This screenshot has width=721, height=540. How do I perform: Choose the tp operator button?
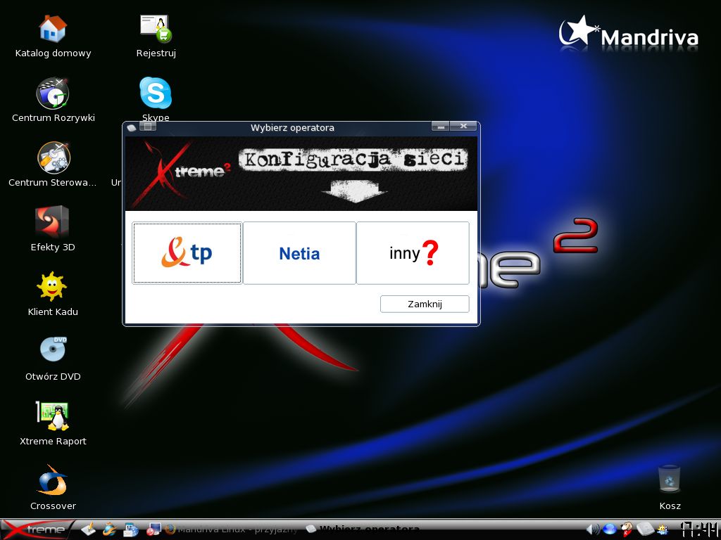(187, 253)
